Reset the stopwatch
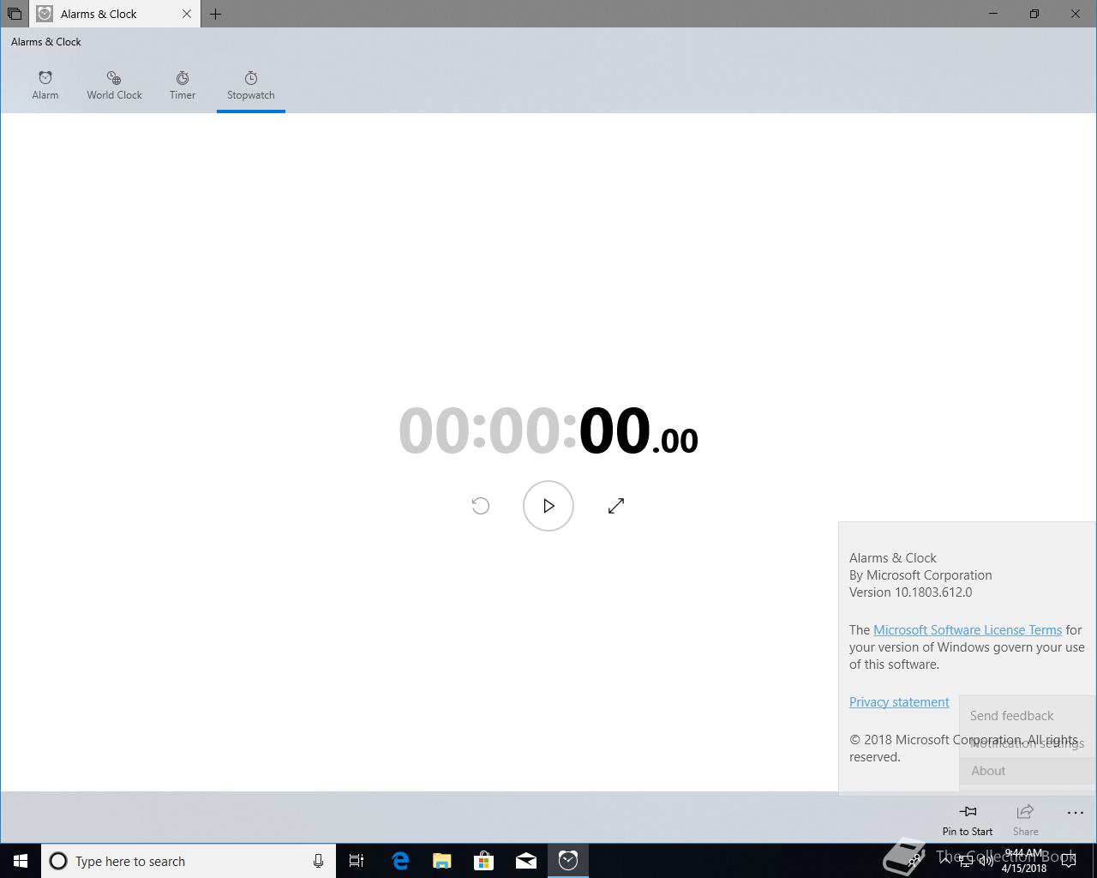This screenshot has width=1097, height=878. coord(481,506)
